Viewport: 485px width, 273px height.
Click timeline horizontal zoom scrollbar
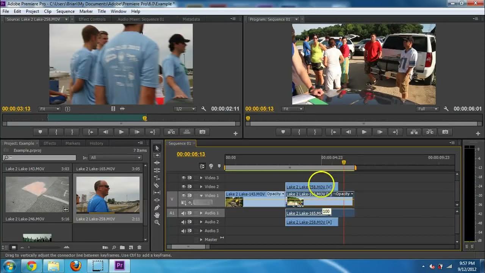point(188,246)
